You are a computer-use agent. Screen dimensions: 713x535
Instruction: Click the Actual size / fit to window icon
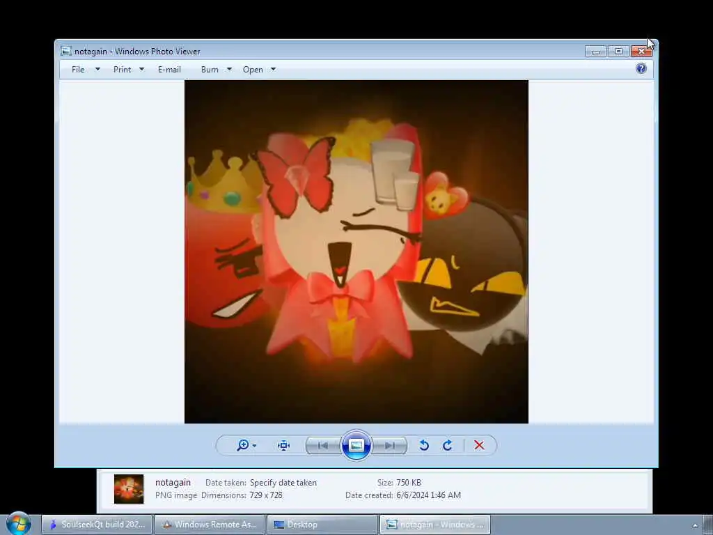point(284,445)
